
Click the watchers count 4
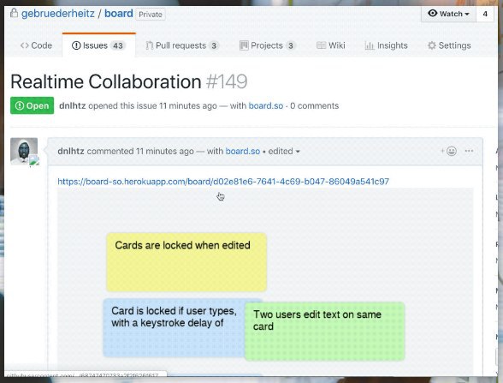click(x=485, y=14)
